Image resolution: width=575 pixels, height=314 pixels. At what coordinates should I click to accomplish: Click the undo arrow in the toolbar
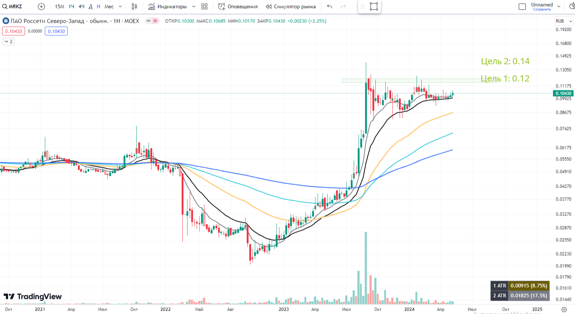coord(330,6)
